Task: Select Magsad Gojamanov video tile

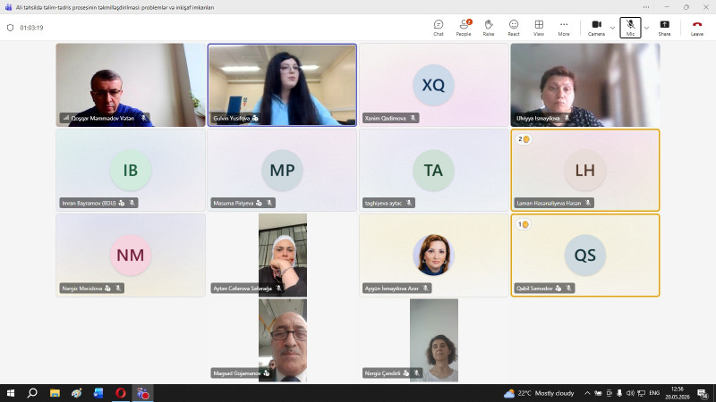Action: pos(282,340)
